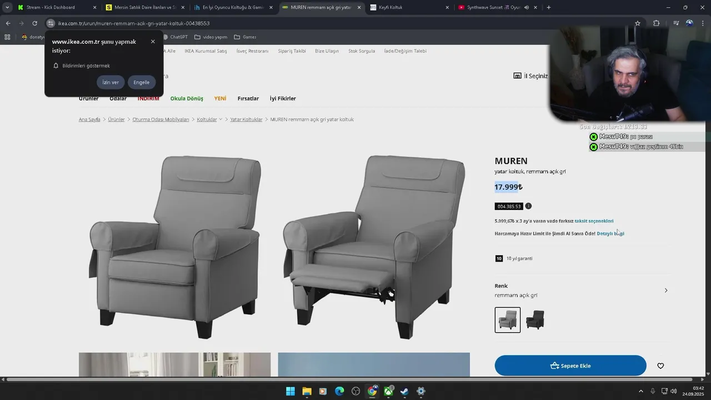The height and width of the screenshot is (400, 711).
Task: Show hidden system tray icons
Action: [640, 391]
